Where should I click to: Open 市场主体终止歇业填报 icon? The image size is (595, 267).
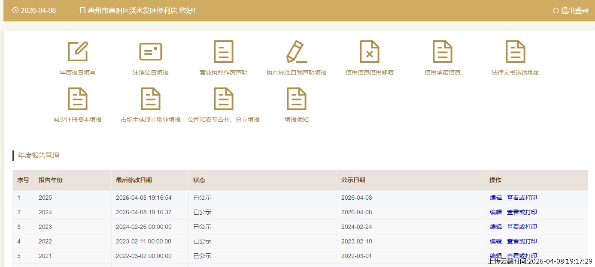pyautogui.click(x=151, y=99)
